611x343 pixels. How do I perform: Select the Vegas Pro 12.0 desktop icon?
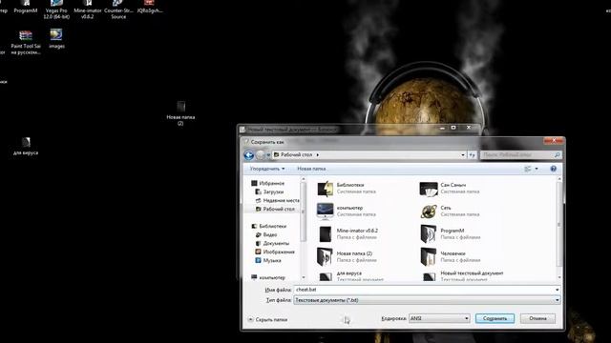tap(56, 10)
